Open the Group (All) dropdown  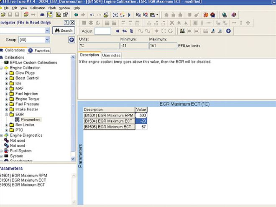pos(47,40)
